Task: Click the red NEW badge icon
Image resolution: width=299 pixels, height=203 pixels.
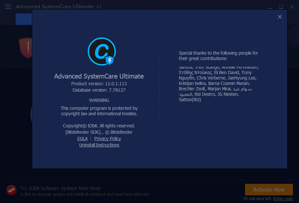Action: pos(11,190)
